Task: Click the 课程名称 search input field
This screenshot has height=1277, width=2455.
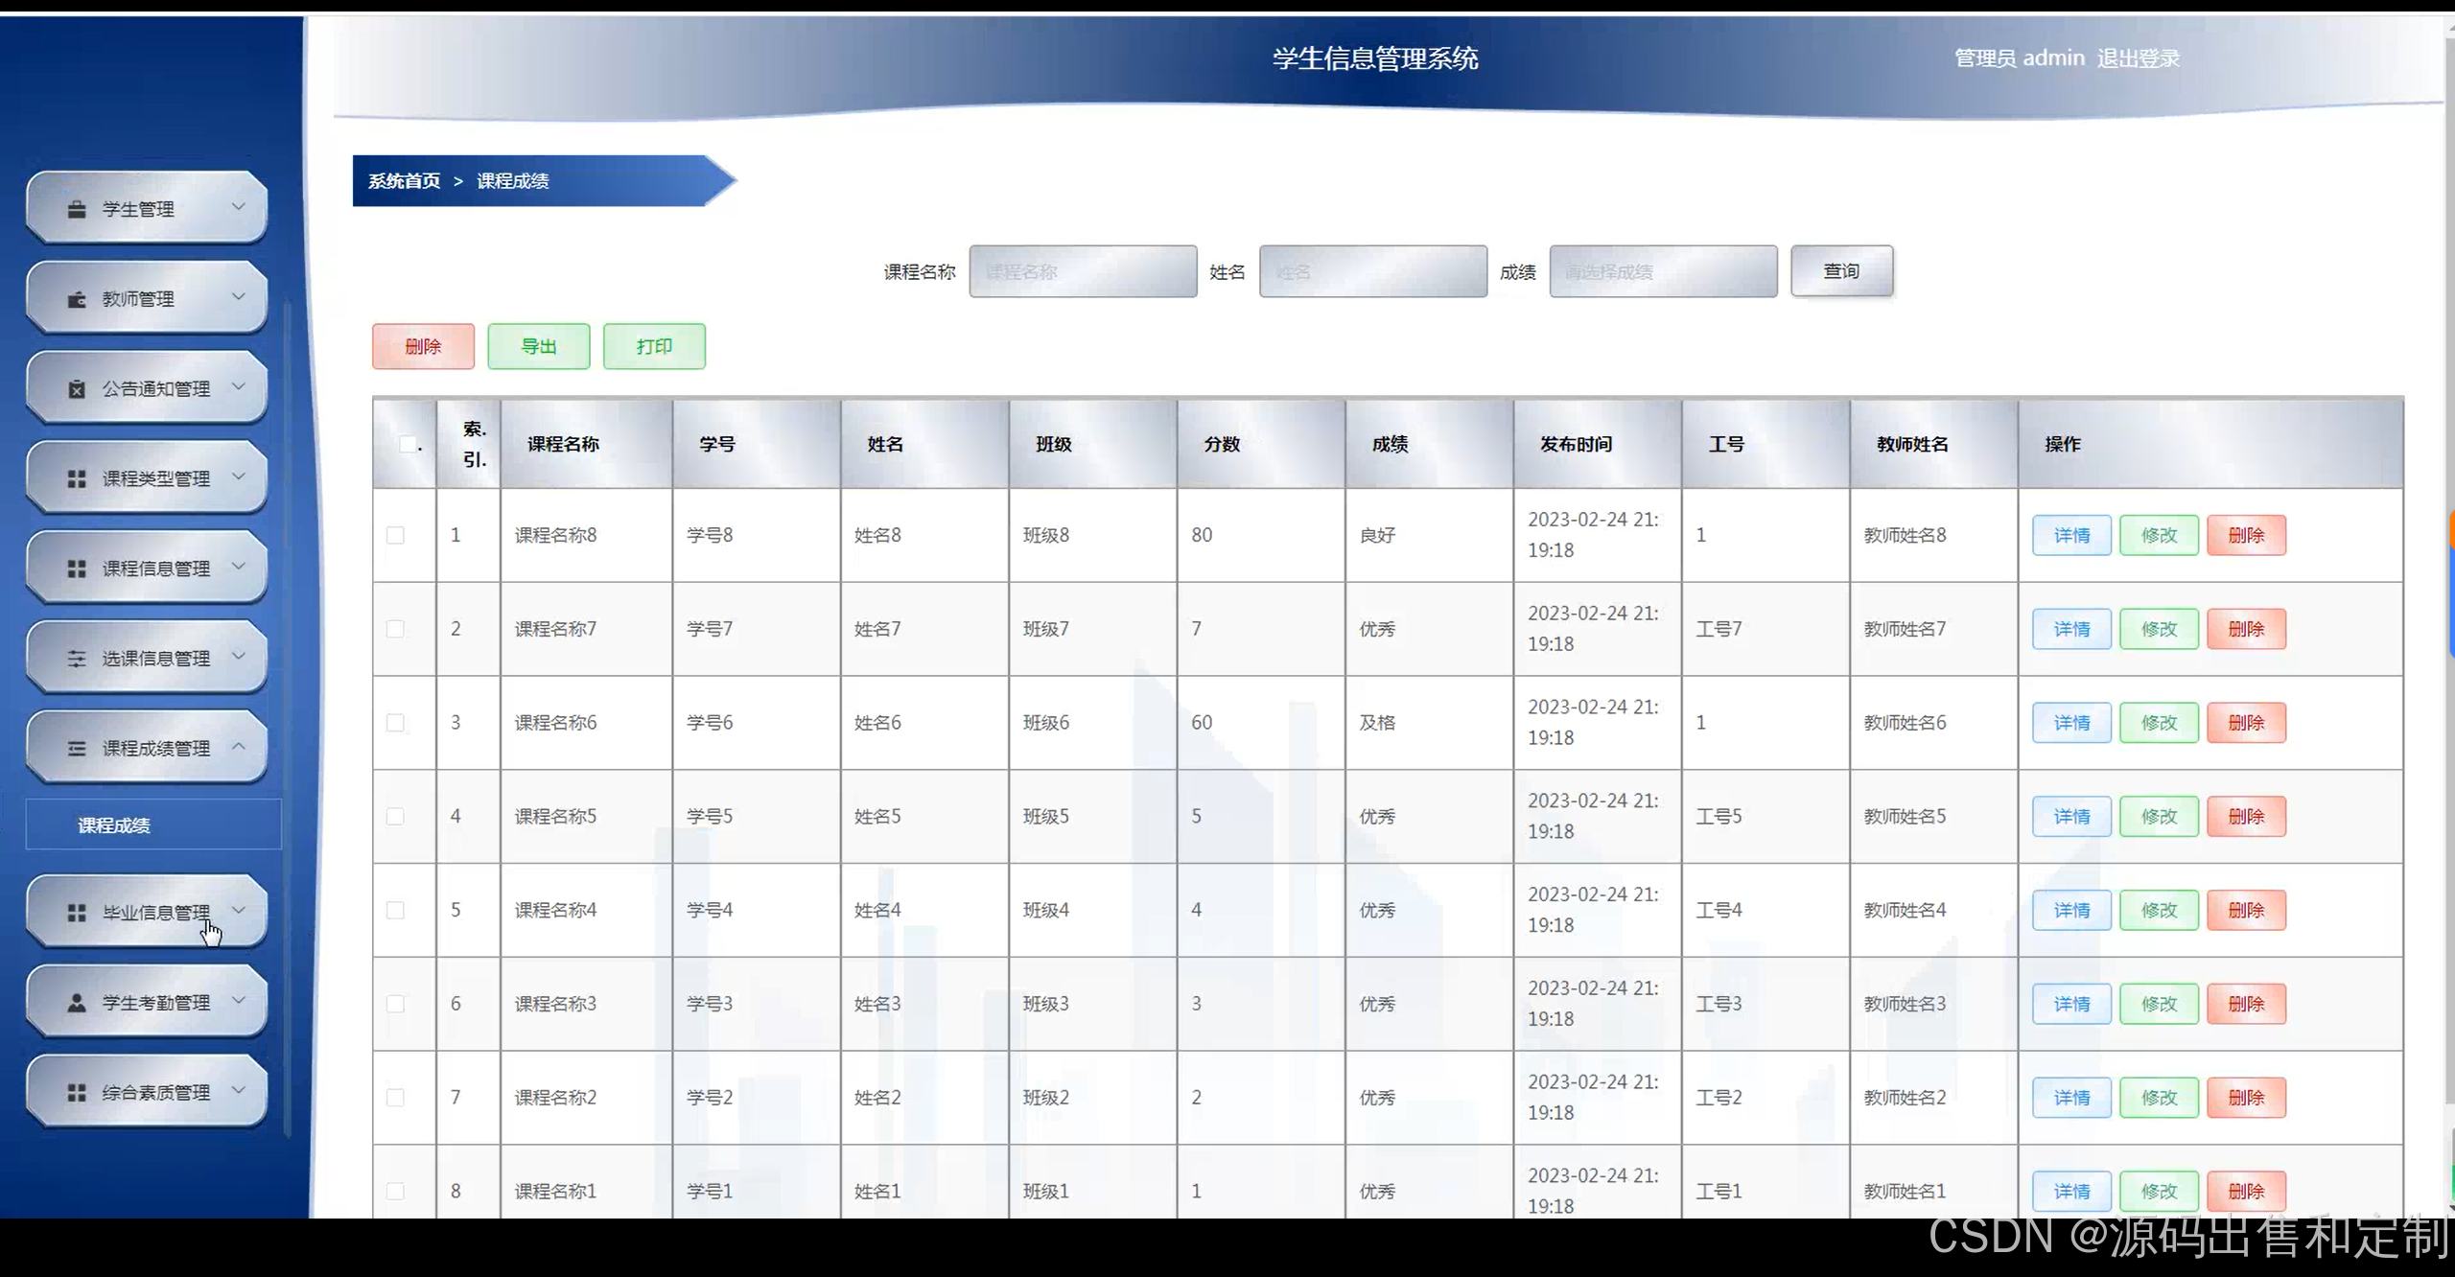Action: pos(1083,271)
